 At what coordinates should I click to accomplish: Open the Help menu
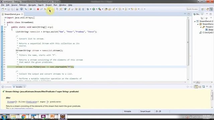[70, 5]
